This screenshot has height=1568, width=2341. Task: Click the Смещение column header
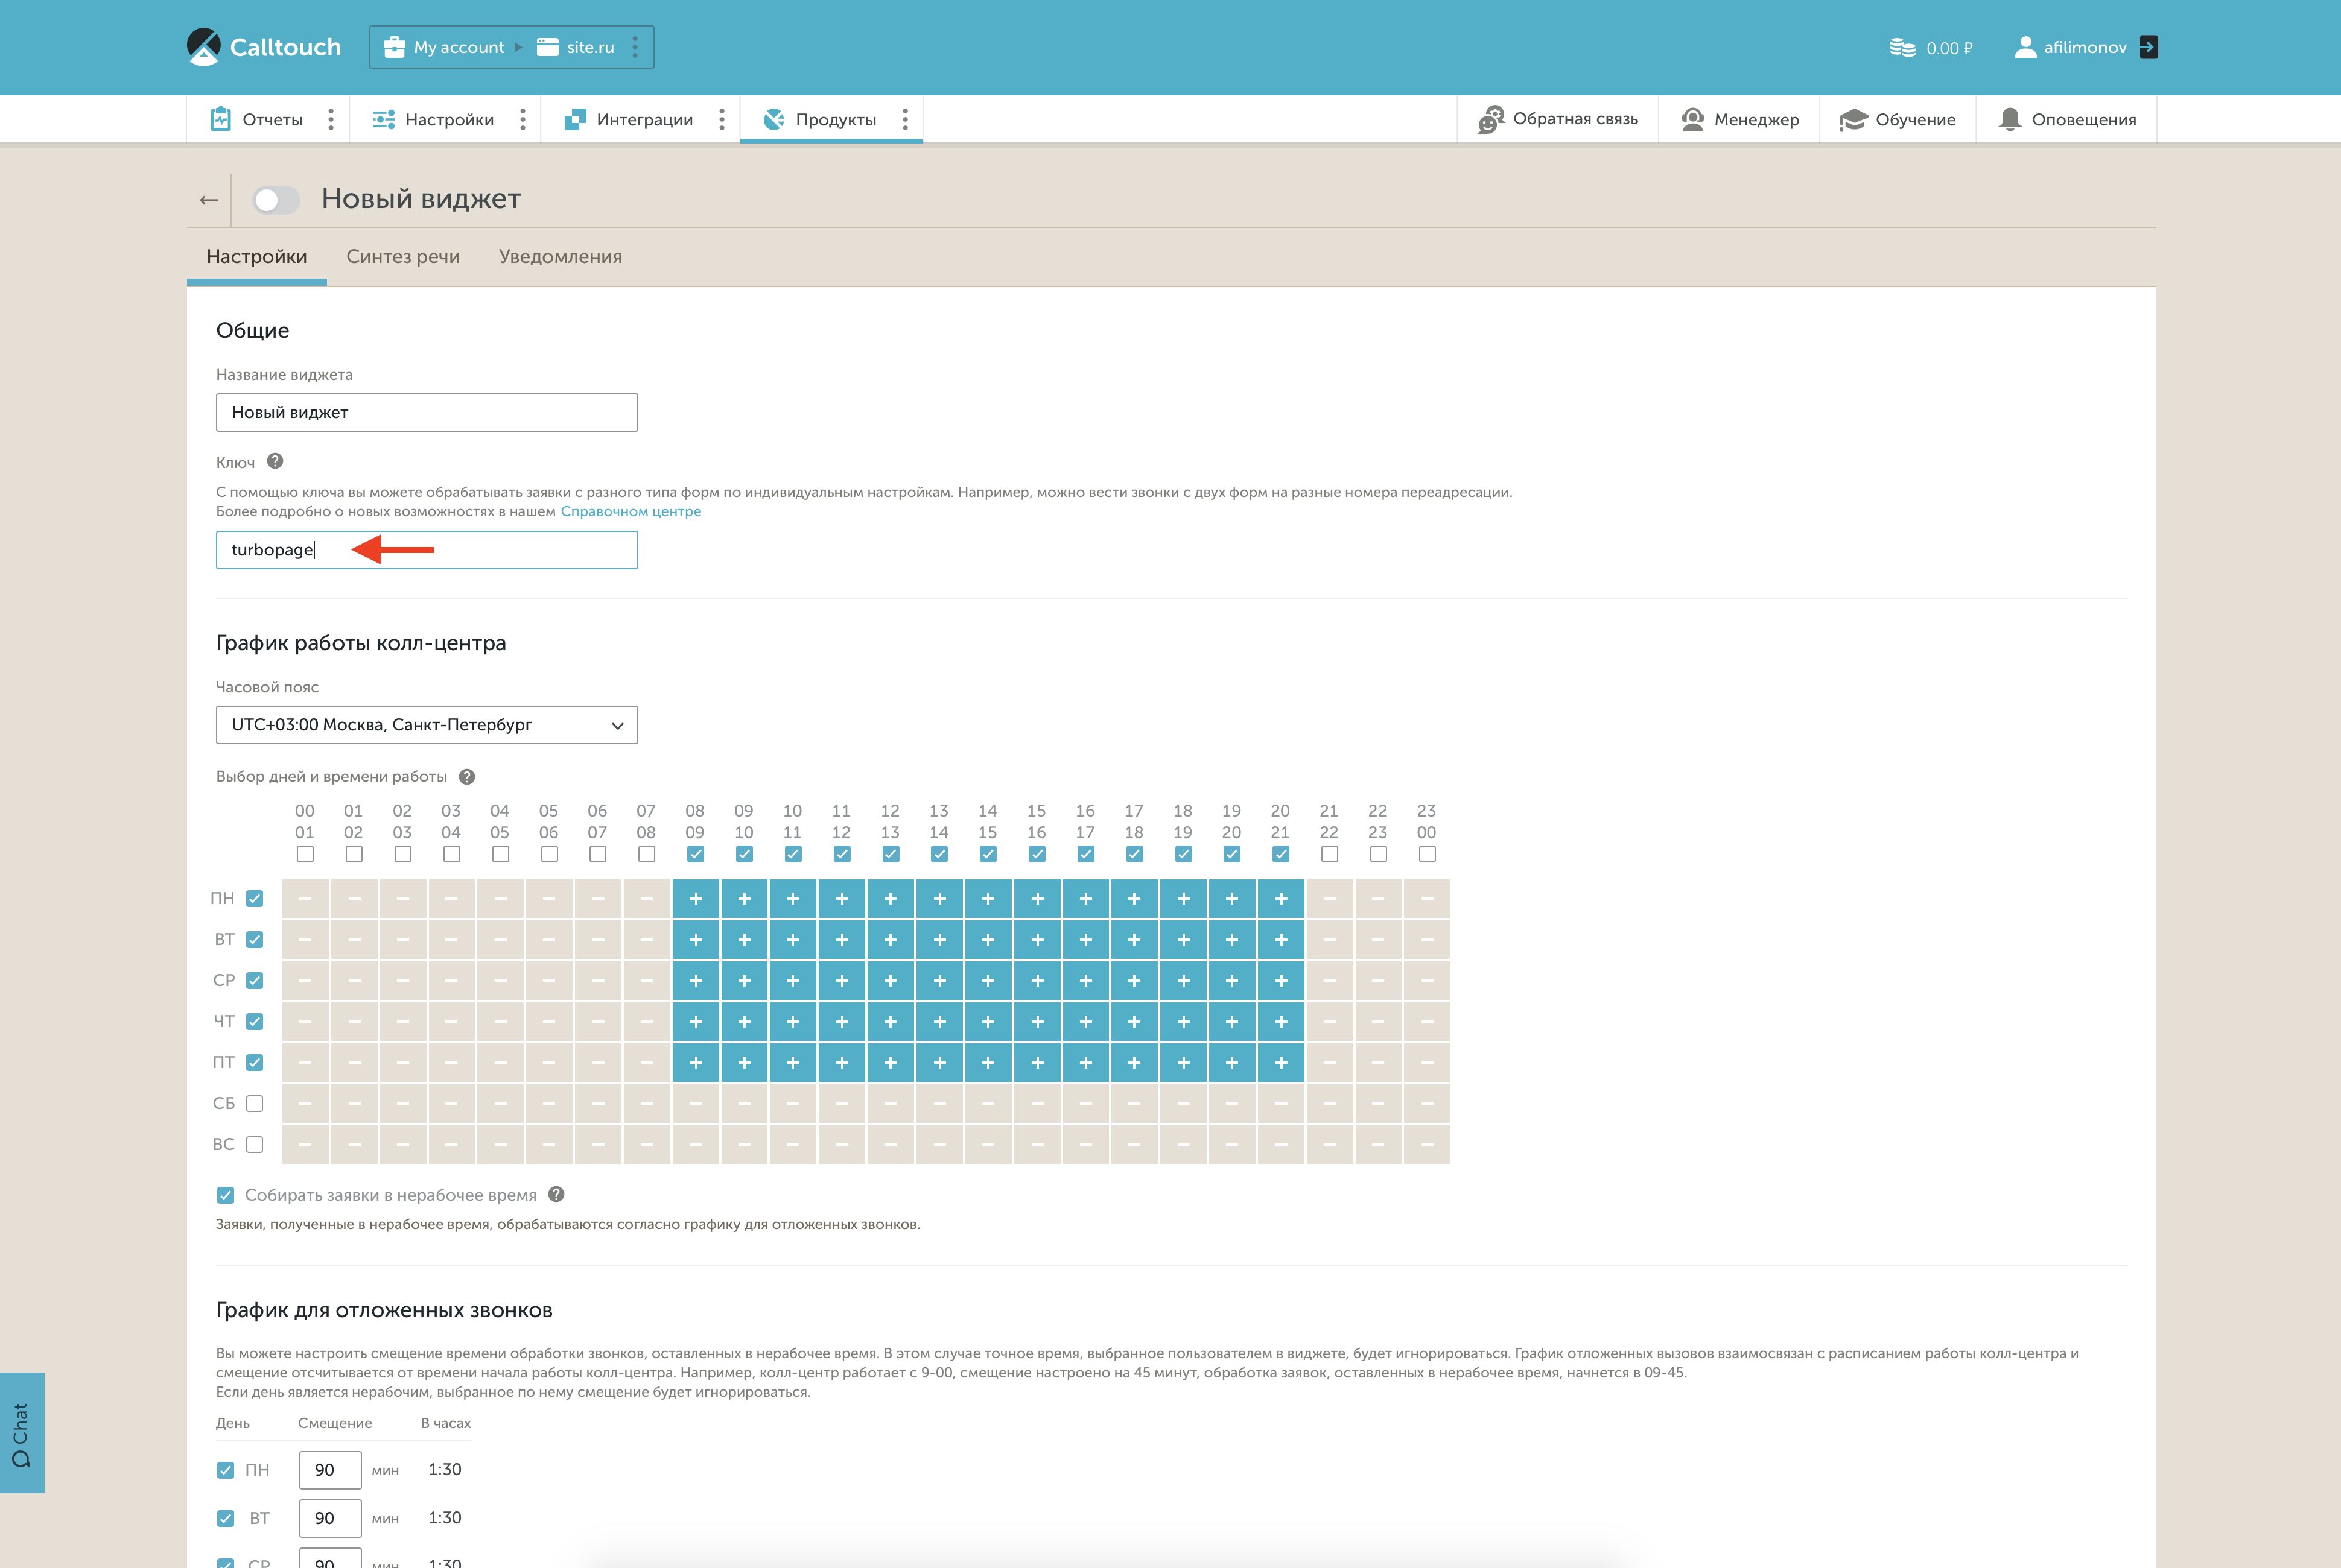[x=335, y=1423]
